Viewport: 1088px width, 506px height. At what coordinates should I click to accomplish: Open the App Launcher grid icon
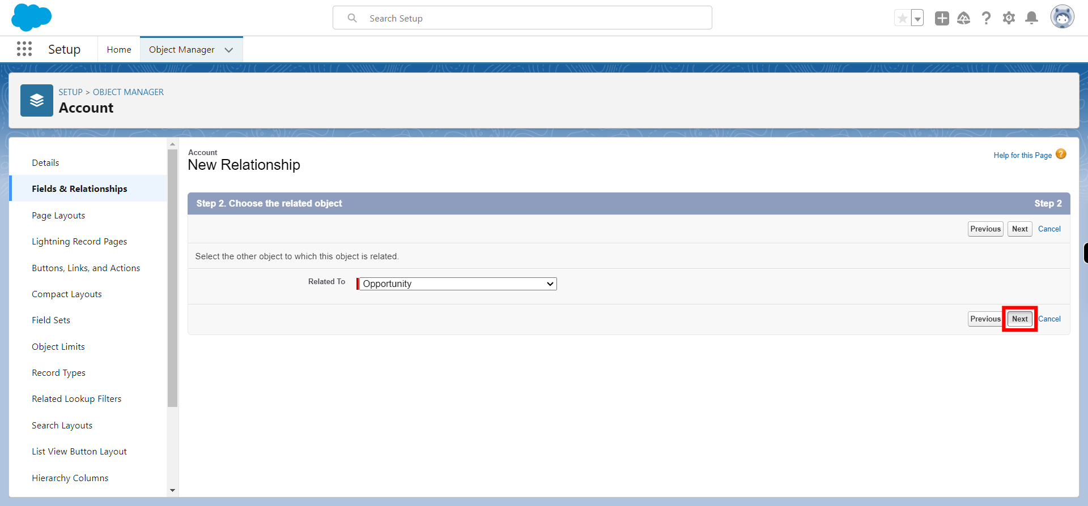click(x=24, y=49)
